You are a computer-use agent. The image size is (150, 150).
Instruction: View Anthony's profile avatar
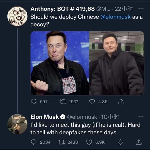[x=17, y=16]
